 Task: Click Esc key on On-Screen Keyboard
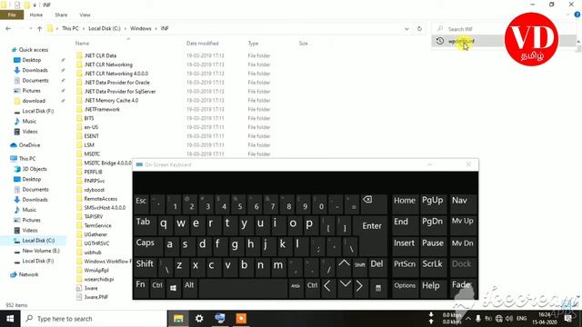(x=141, y=203)
